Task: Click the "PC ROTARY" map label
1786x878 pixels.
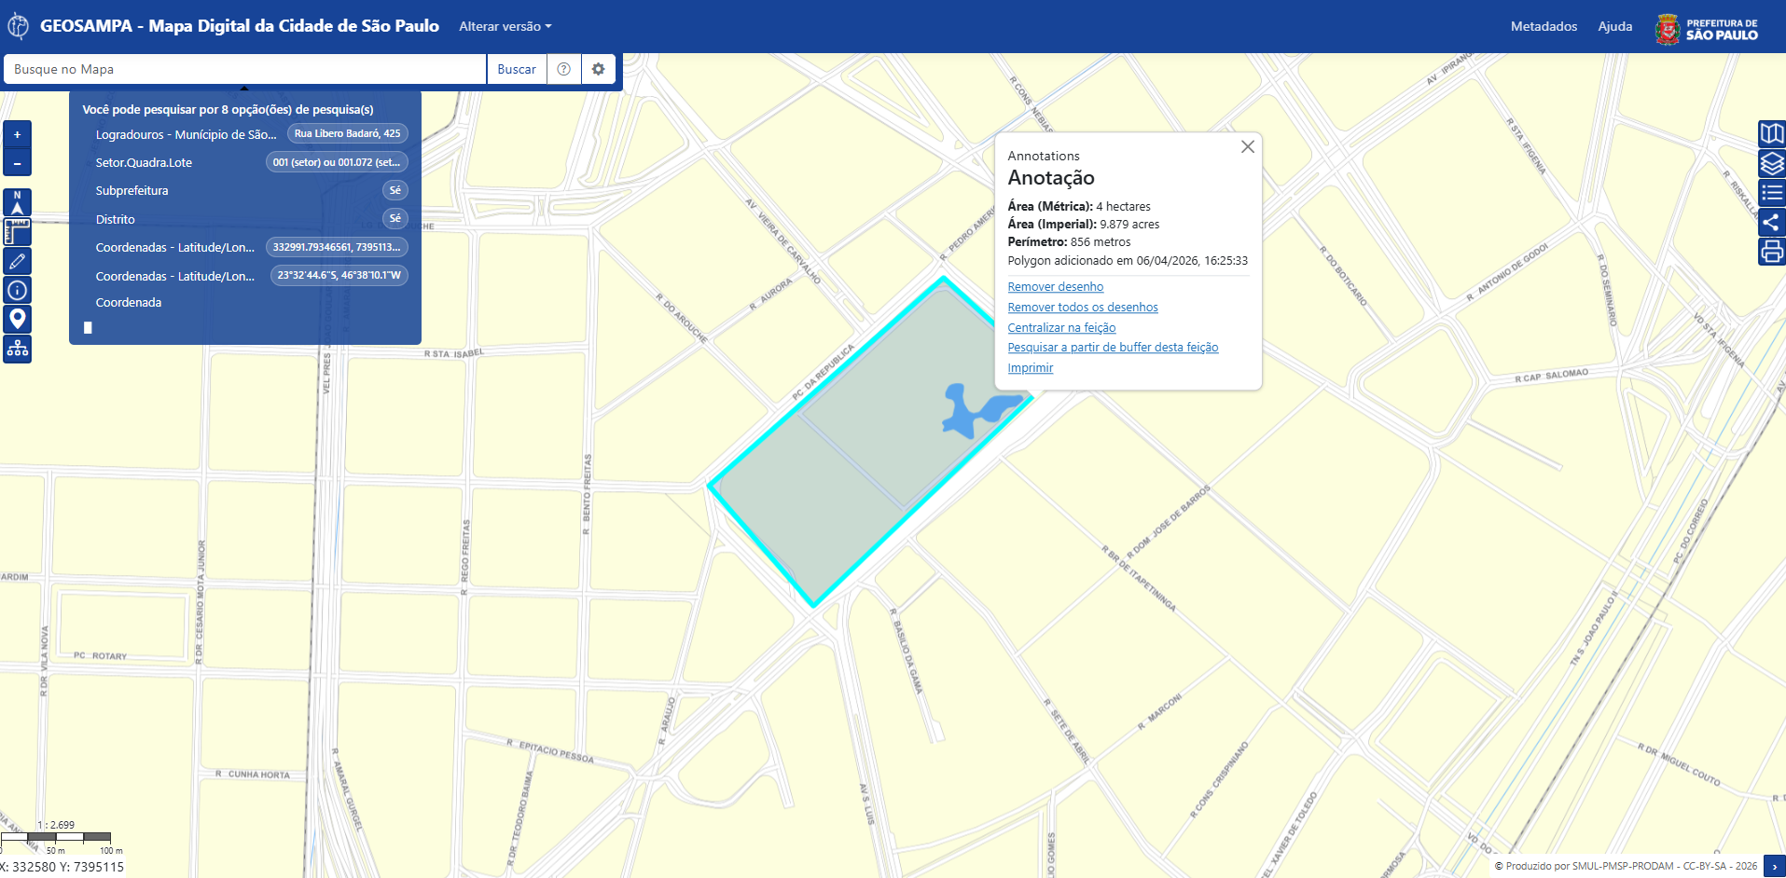Action: coord(100,656)
